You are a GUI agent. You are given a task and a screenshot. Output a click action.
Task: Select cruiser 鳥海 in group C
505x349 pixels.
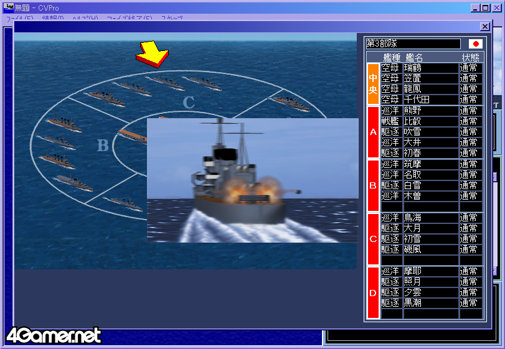(432, 218)
